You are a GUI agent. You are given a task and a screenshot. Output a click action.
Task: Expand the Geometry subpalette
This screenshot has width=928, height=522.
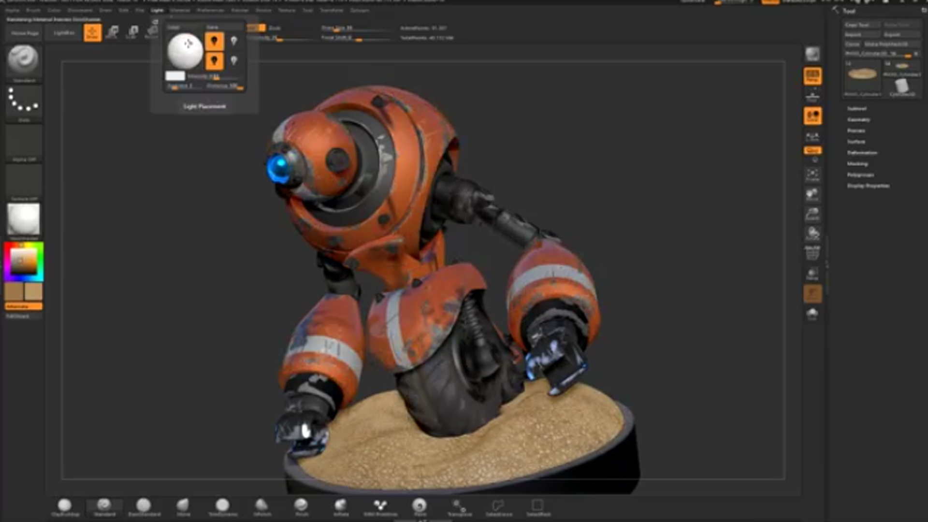858,119
